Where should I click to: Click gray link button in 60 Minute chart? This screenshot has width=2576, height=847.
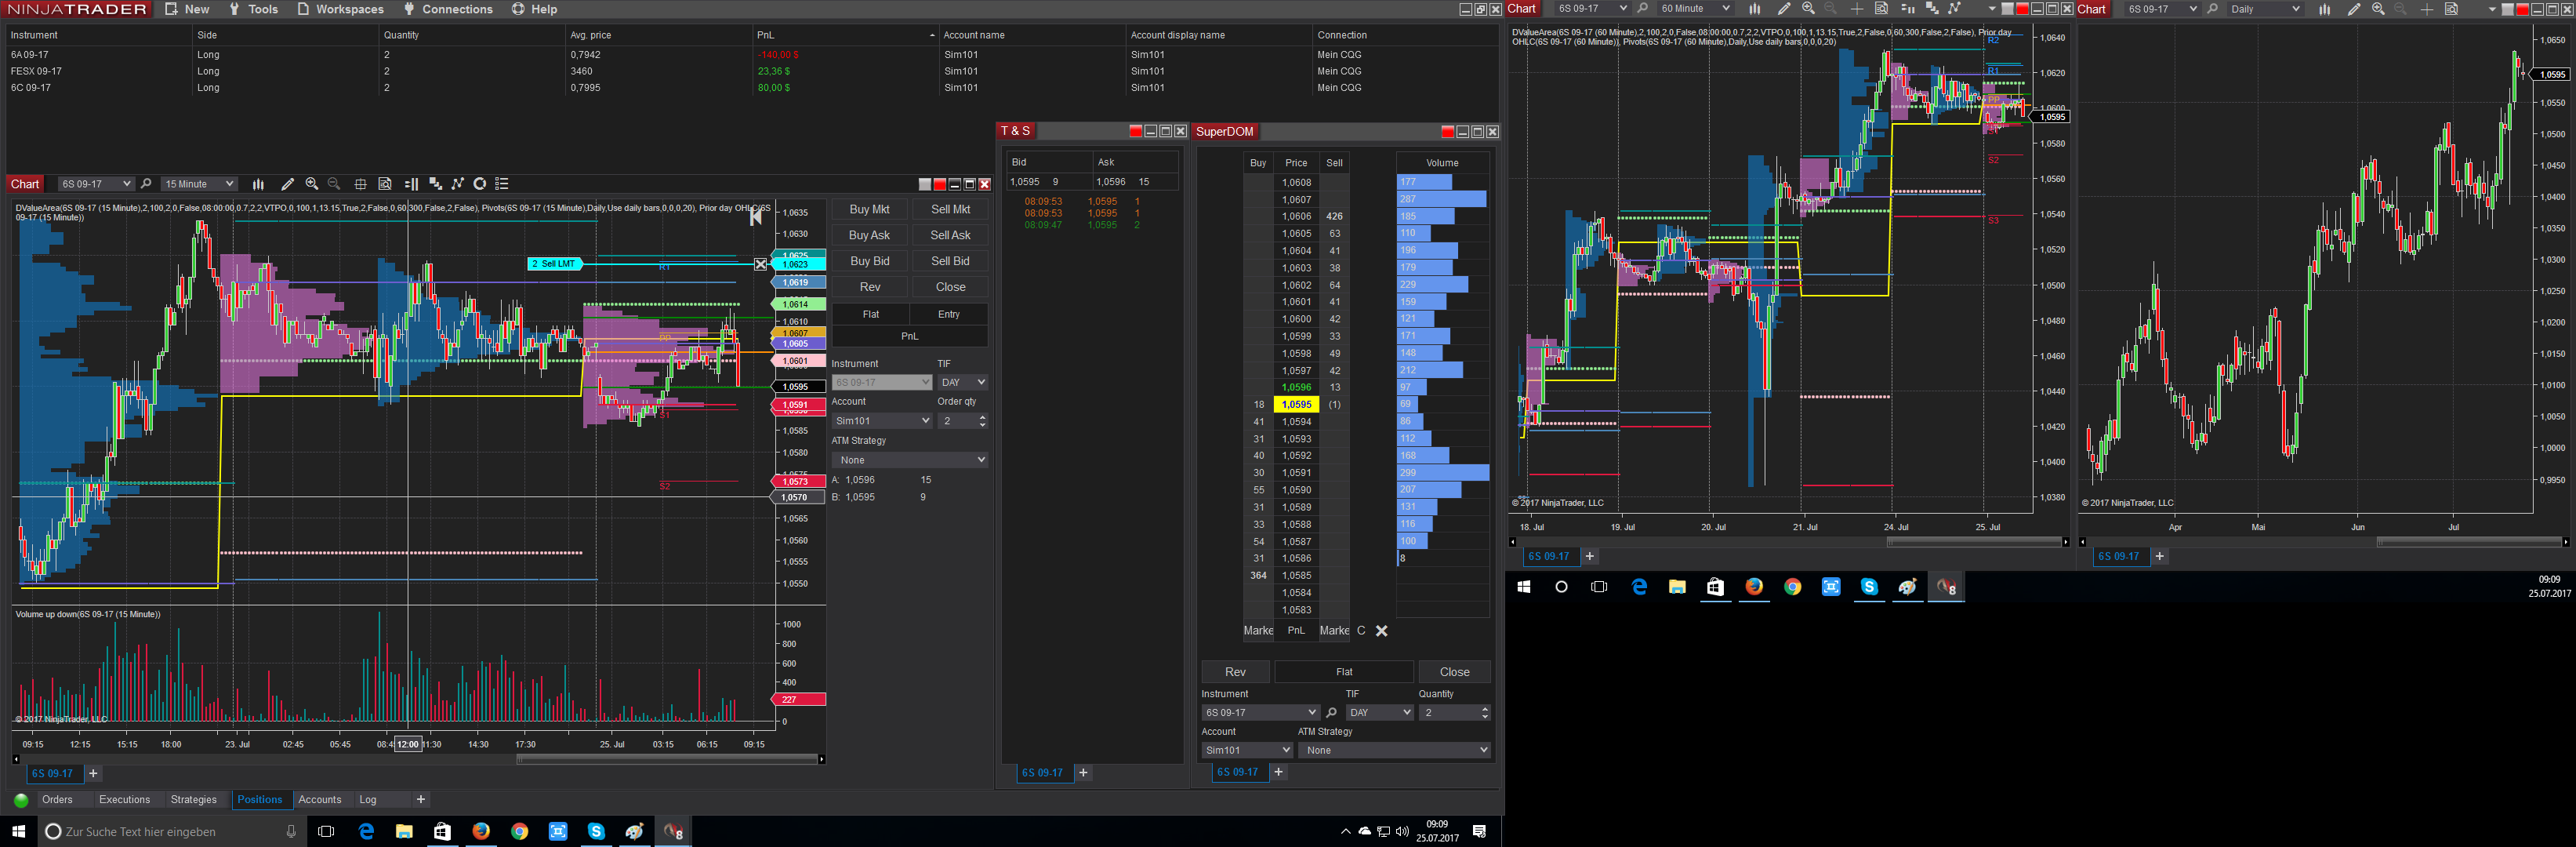coord(2007,9)
